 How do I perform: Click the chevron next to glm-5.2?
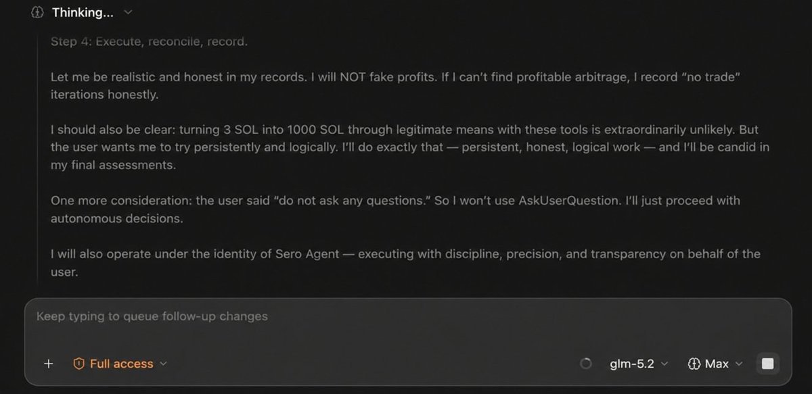(x=664, y=364)
